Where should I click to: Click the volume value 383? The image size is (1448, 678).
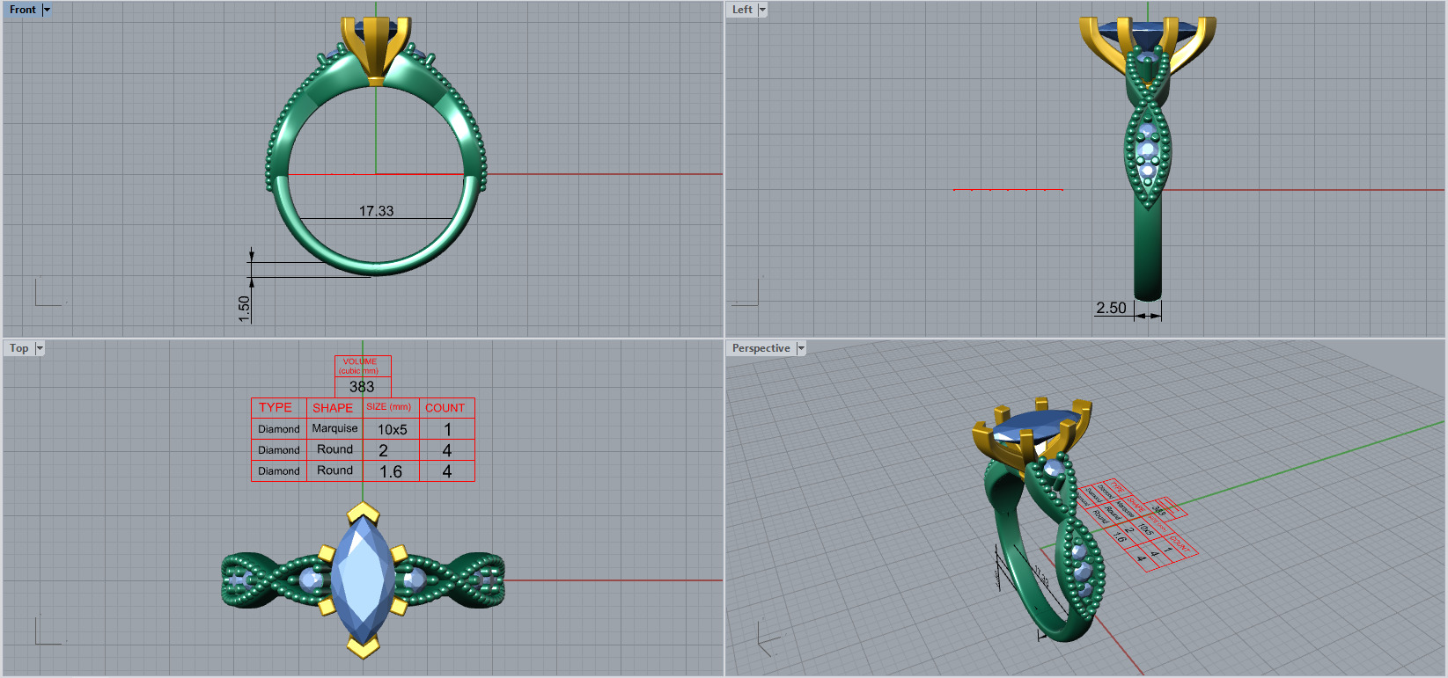coord(362,387)
